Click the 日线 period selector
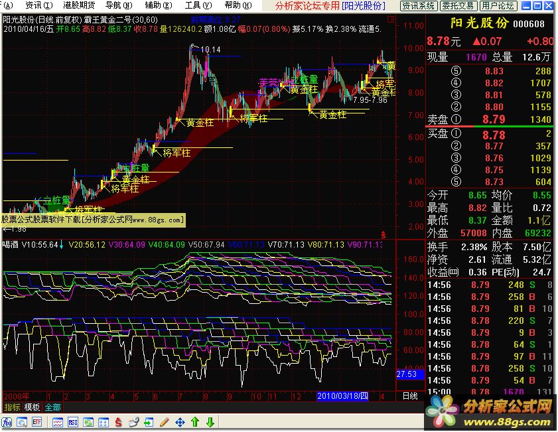The width and height of the screenshot is (558, 432). click(410, 396)
